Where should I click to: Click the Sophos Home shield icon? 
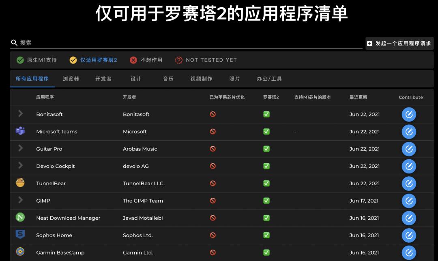(x=20, y=235)
